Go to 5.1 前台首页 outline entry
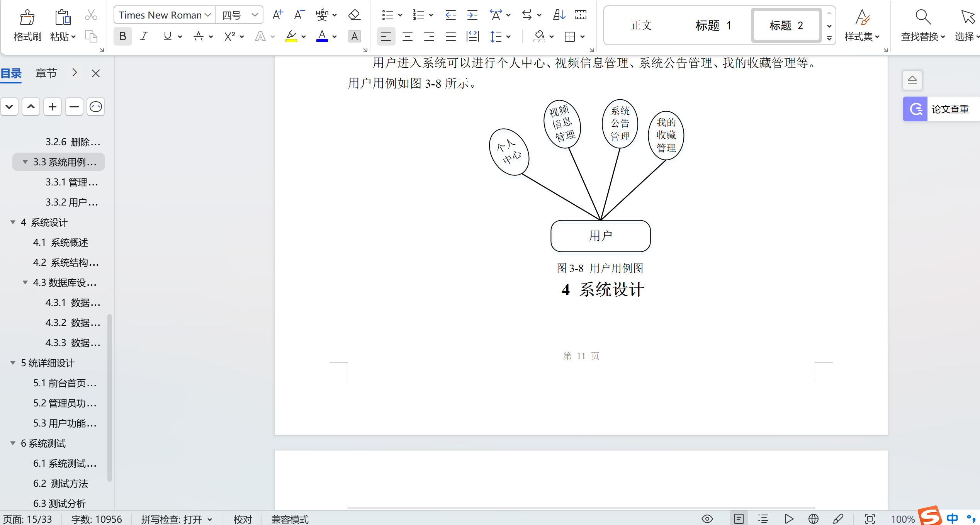This screenshot has height=525, width=980. [x=65, y=383]
